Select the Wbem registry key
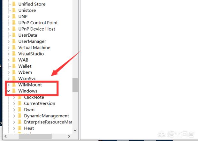Image resolution: width=198 pixels, height=141 pixels. click(x=25, y=72)
